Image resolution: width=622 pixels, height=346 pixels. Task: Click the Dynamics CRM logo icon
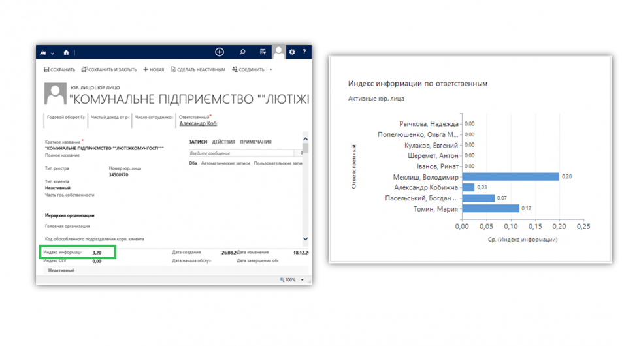point(43,52)
